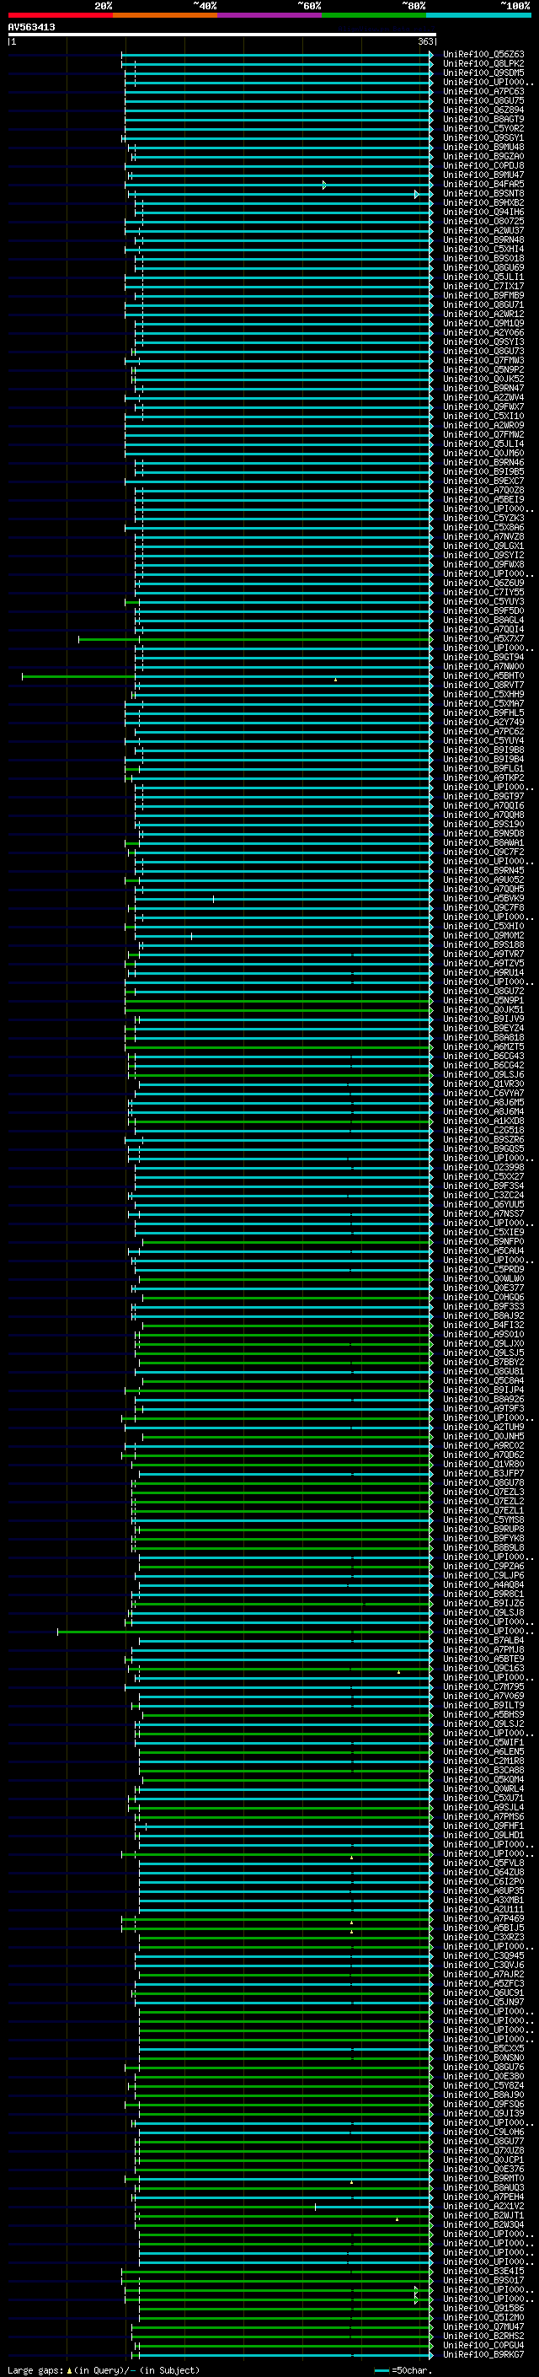The width and height of the screenshot is (539, 2377).
Task: Click the UniRef100_Q5N9P1 label
Action: pyautogui.click(x=483, y=1000)
